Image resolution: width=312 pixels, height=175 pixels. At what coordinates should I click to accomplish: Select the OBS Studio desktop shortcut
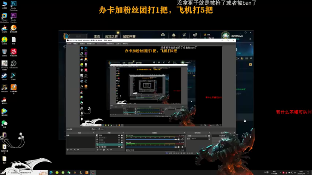[x=14, y=65]
